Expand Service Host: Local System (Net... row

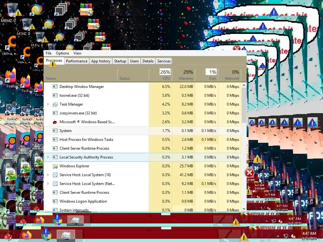[48, 184]
